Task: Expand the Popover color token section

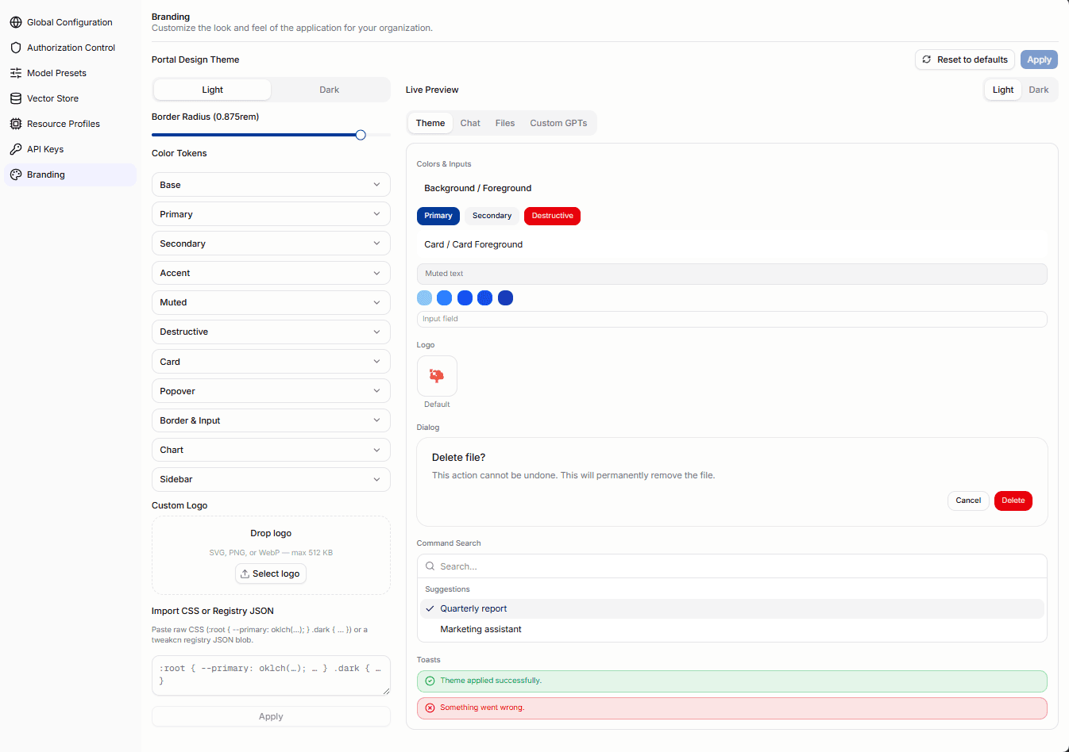Action: pyautogui.click(x=271, y=391)
